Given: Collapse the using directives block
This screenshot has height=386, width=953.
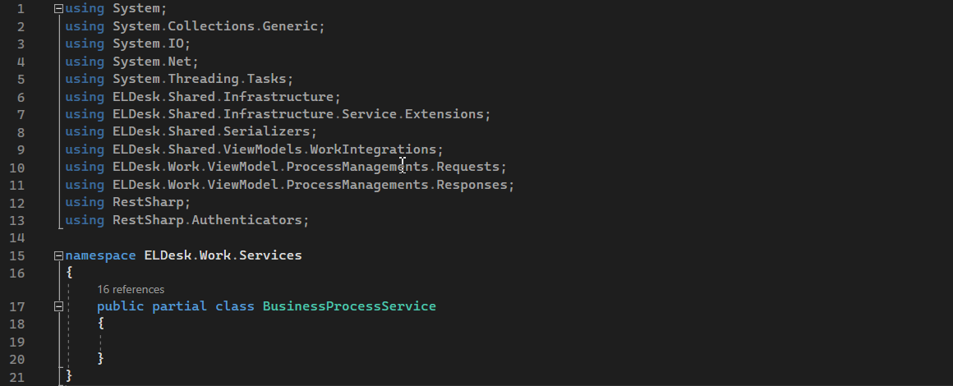Looking at the screenshot, I should (x=58, y=9).
